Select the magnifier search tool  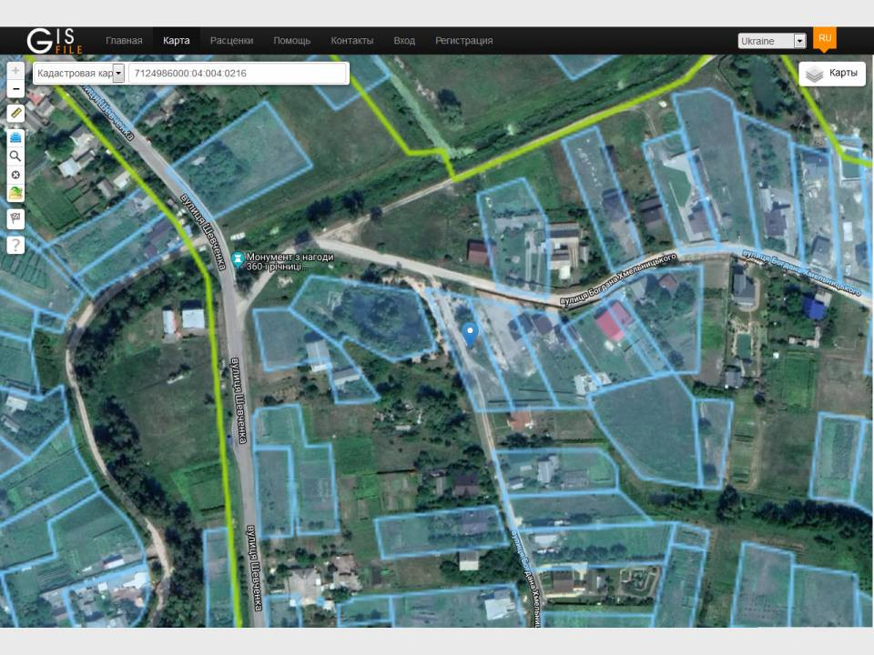[15, 156]
